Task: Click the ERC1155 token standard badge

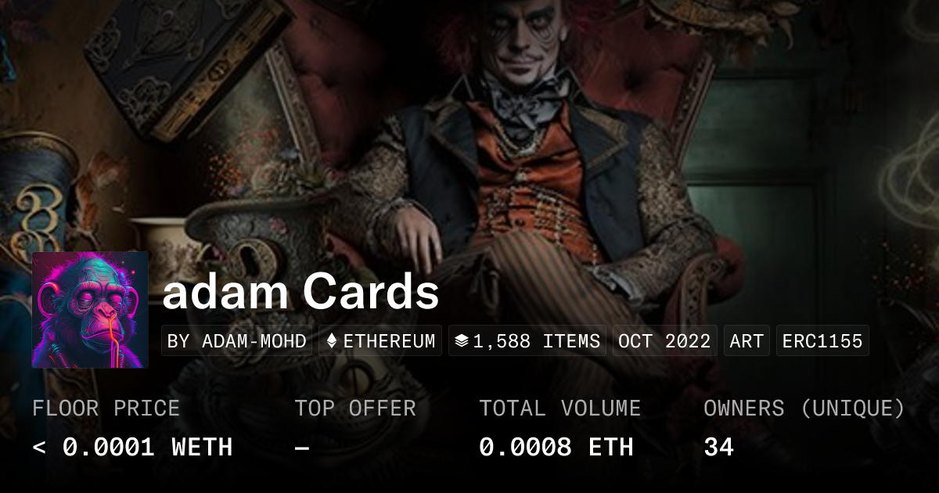Action: [822, 341]
